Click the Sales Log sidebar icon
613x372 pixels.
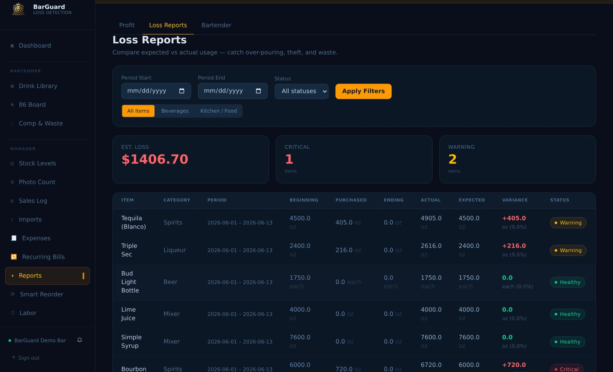coord(12,201)
